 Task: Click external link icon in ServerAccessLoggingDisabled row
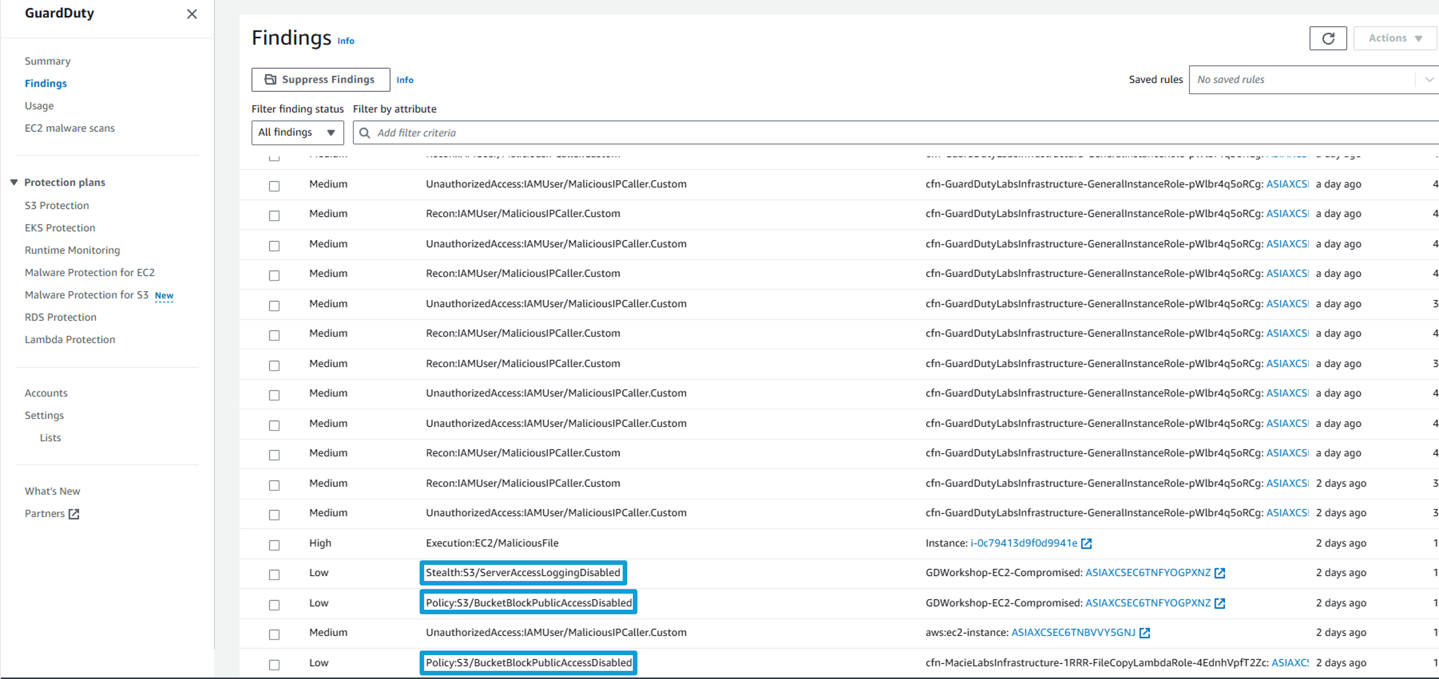pos(1220,573)
